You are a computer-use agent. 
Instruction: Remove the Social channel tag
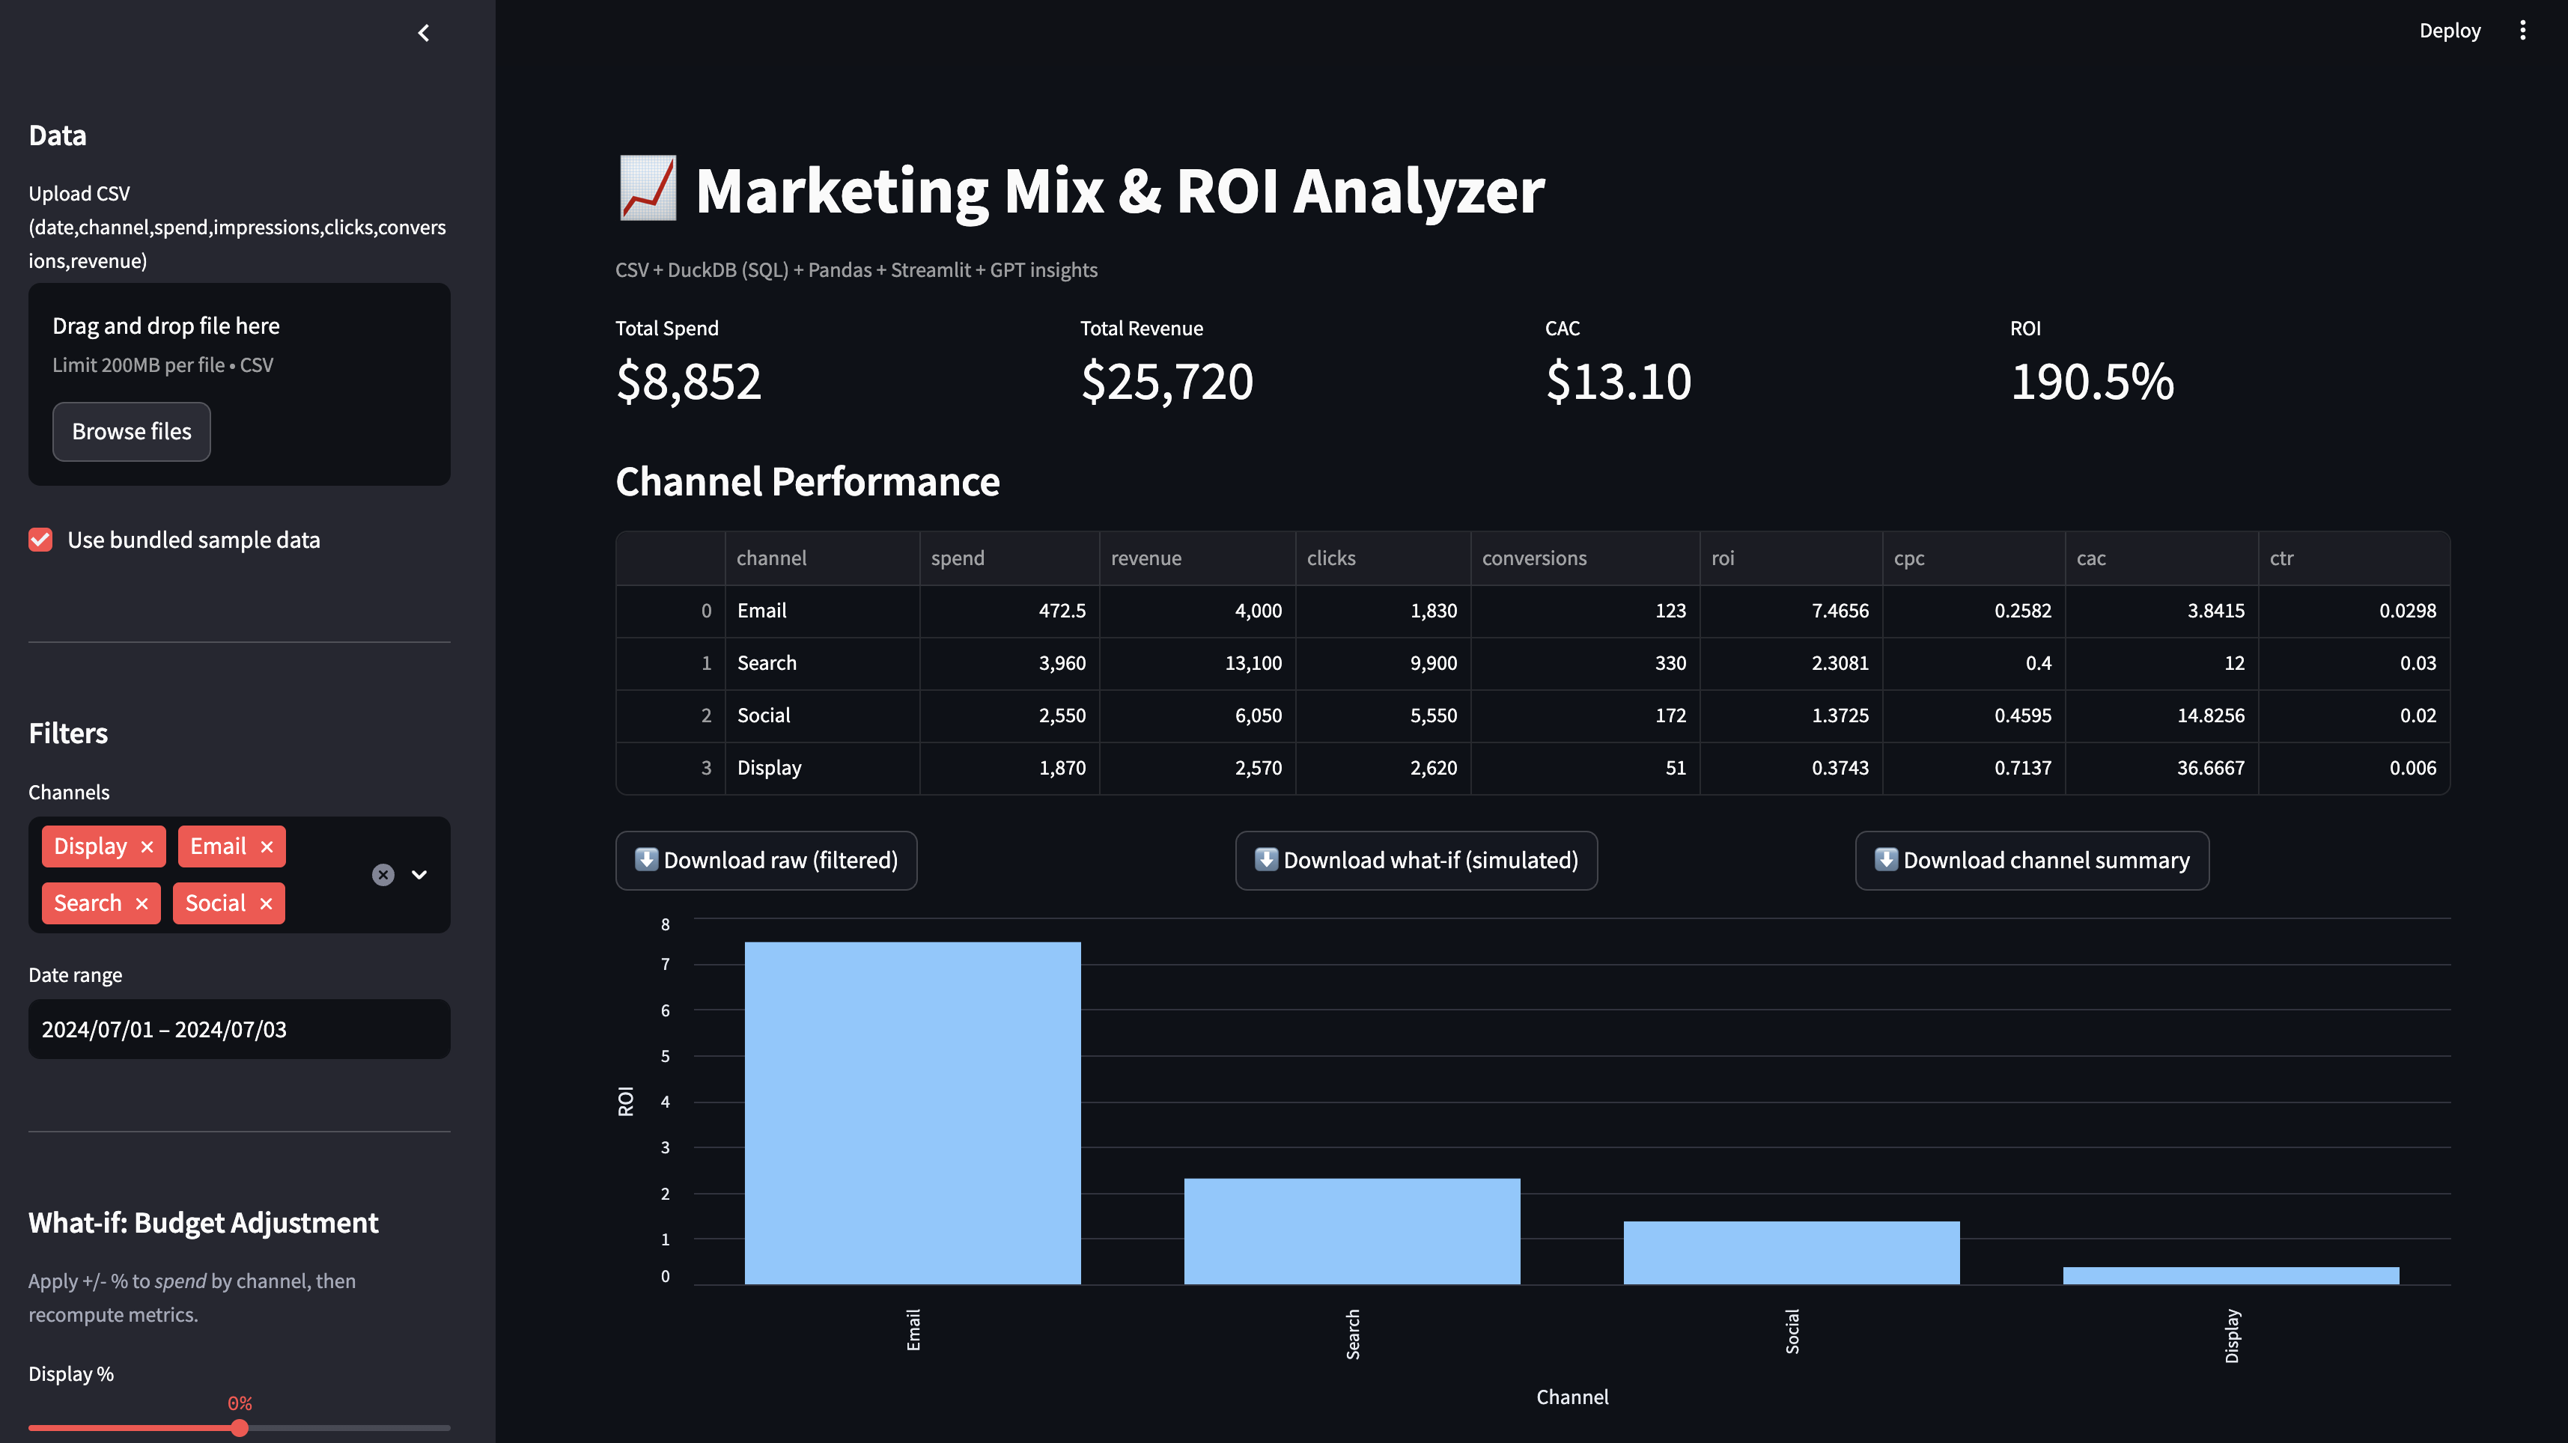[x=267, y=904]
